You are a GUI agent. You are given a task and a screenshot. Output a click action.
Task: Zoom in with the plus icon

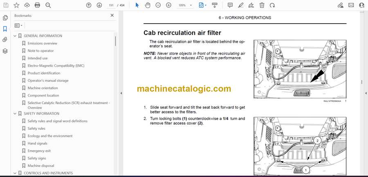(168, 5)
